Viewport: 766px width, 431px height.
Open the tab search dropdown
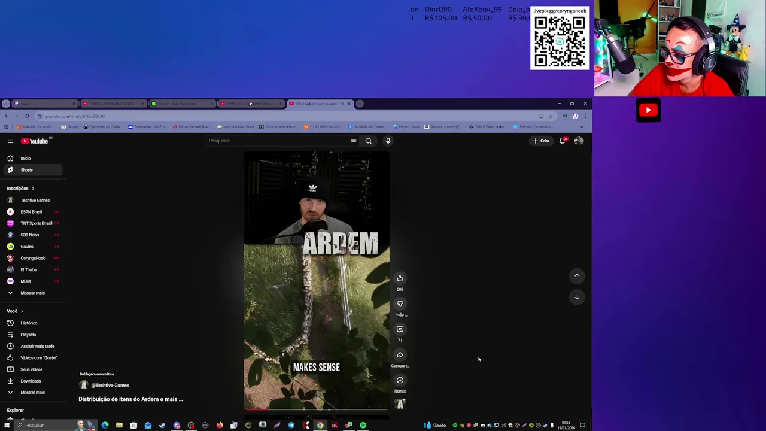coord(5,104)
